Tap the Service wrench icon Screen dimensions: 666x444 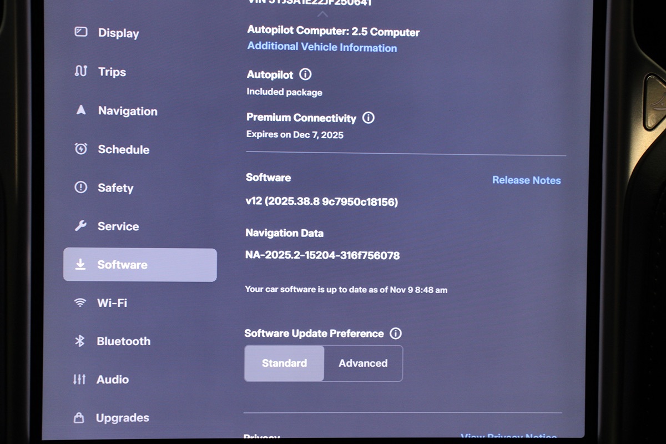point(80,226)
